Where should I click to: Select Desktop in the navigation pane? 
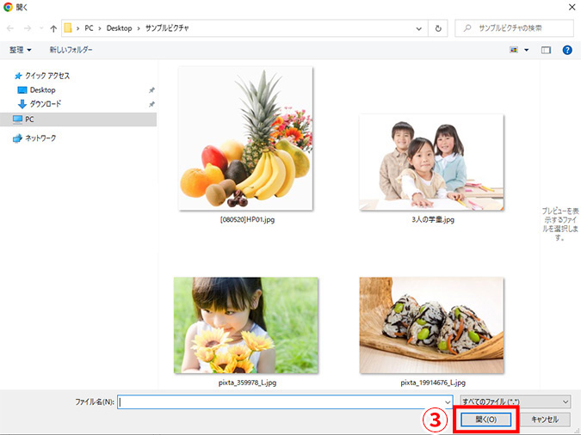click(x=42, y=89)
